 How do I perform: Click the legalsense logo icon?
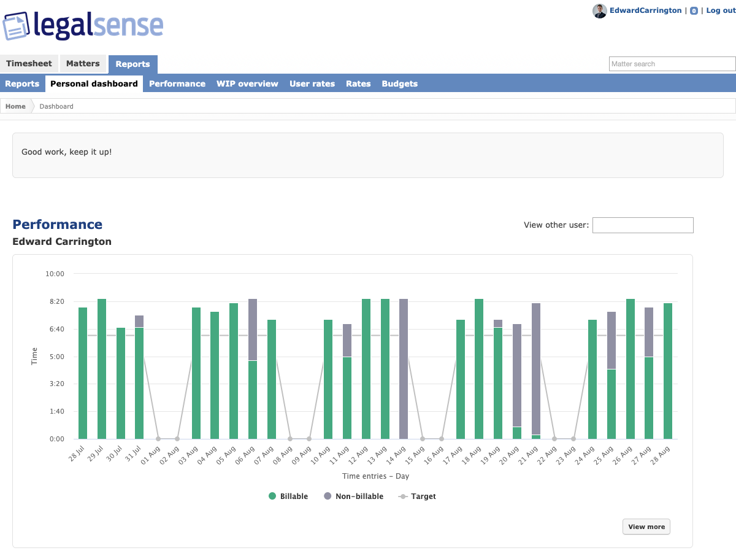[17, 26]
